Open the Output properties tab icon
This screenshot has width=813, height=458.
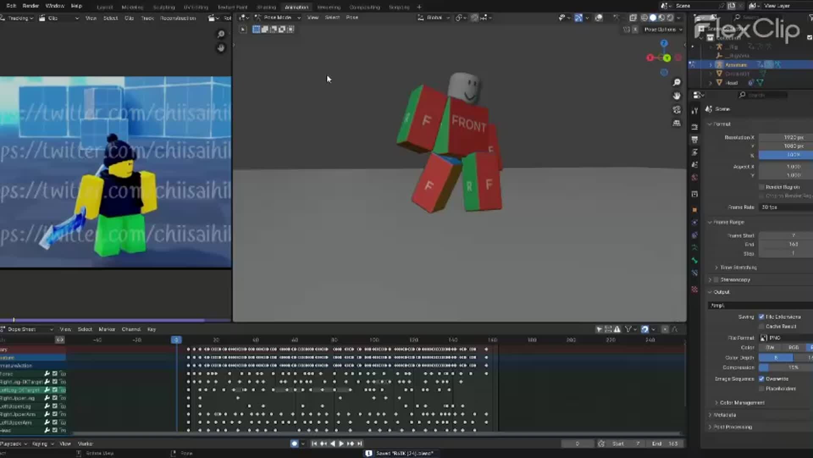[694, 139]
